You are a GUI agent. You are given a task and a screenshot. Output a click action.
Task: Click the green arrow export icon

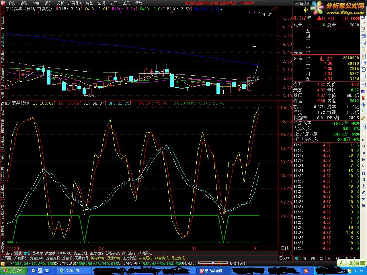coord(363,111)
